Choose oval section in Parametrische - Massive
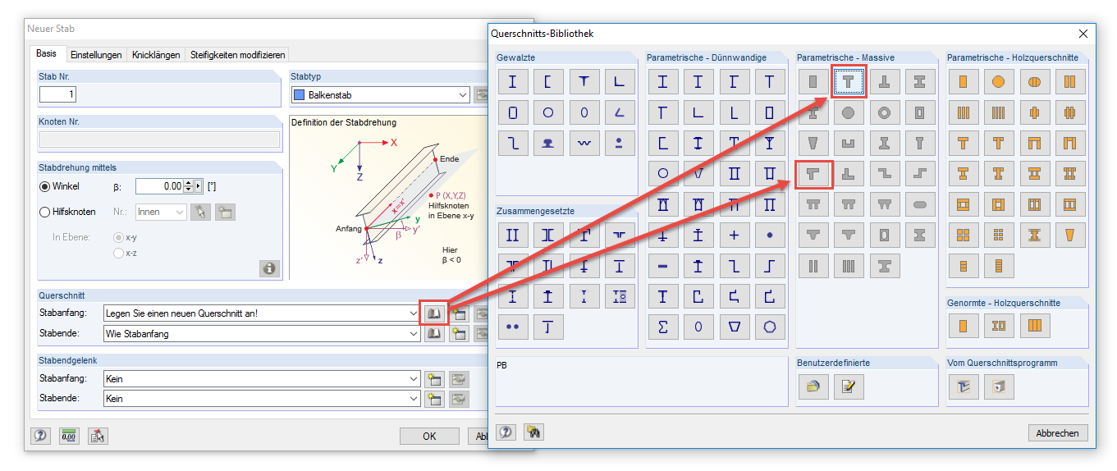The image size is (1117, 471). [x=920, y=204]
